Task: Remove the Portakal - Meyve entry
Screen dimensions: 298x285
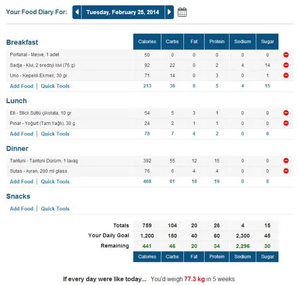Action: pyautogui.click(x=286, y=55)
